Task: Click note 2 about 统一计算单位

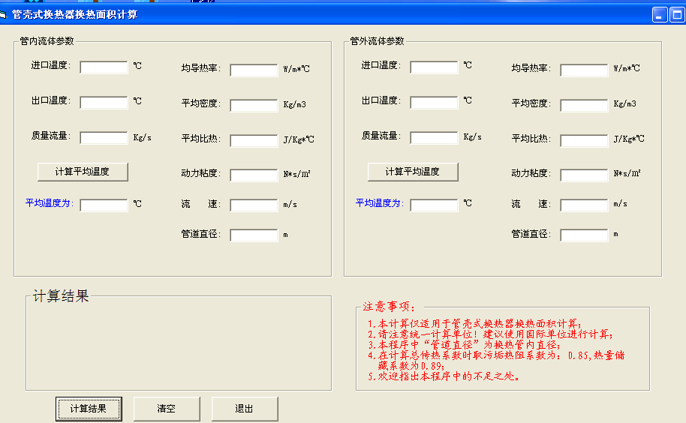Action: click(x=490, y=334)
